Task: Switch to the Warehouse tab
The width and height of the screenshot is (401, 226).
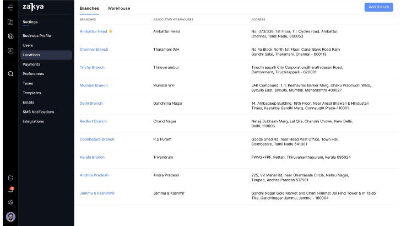Action: coord(119,9)
